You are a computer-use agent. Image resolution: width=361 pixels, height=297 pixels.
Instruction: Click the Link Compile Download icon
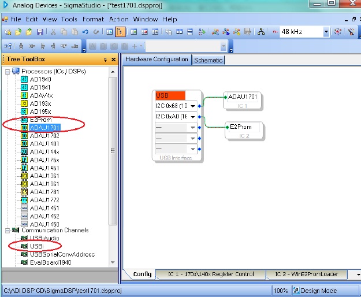(237, 32)
